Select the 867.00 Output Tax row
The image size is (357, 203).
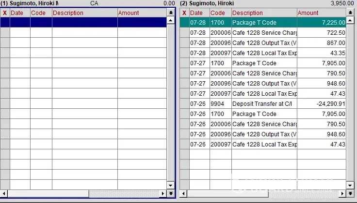[264, 43]
